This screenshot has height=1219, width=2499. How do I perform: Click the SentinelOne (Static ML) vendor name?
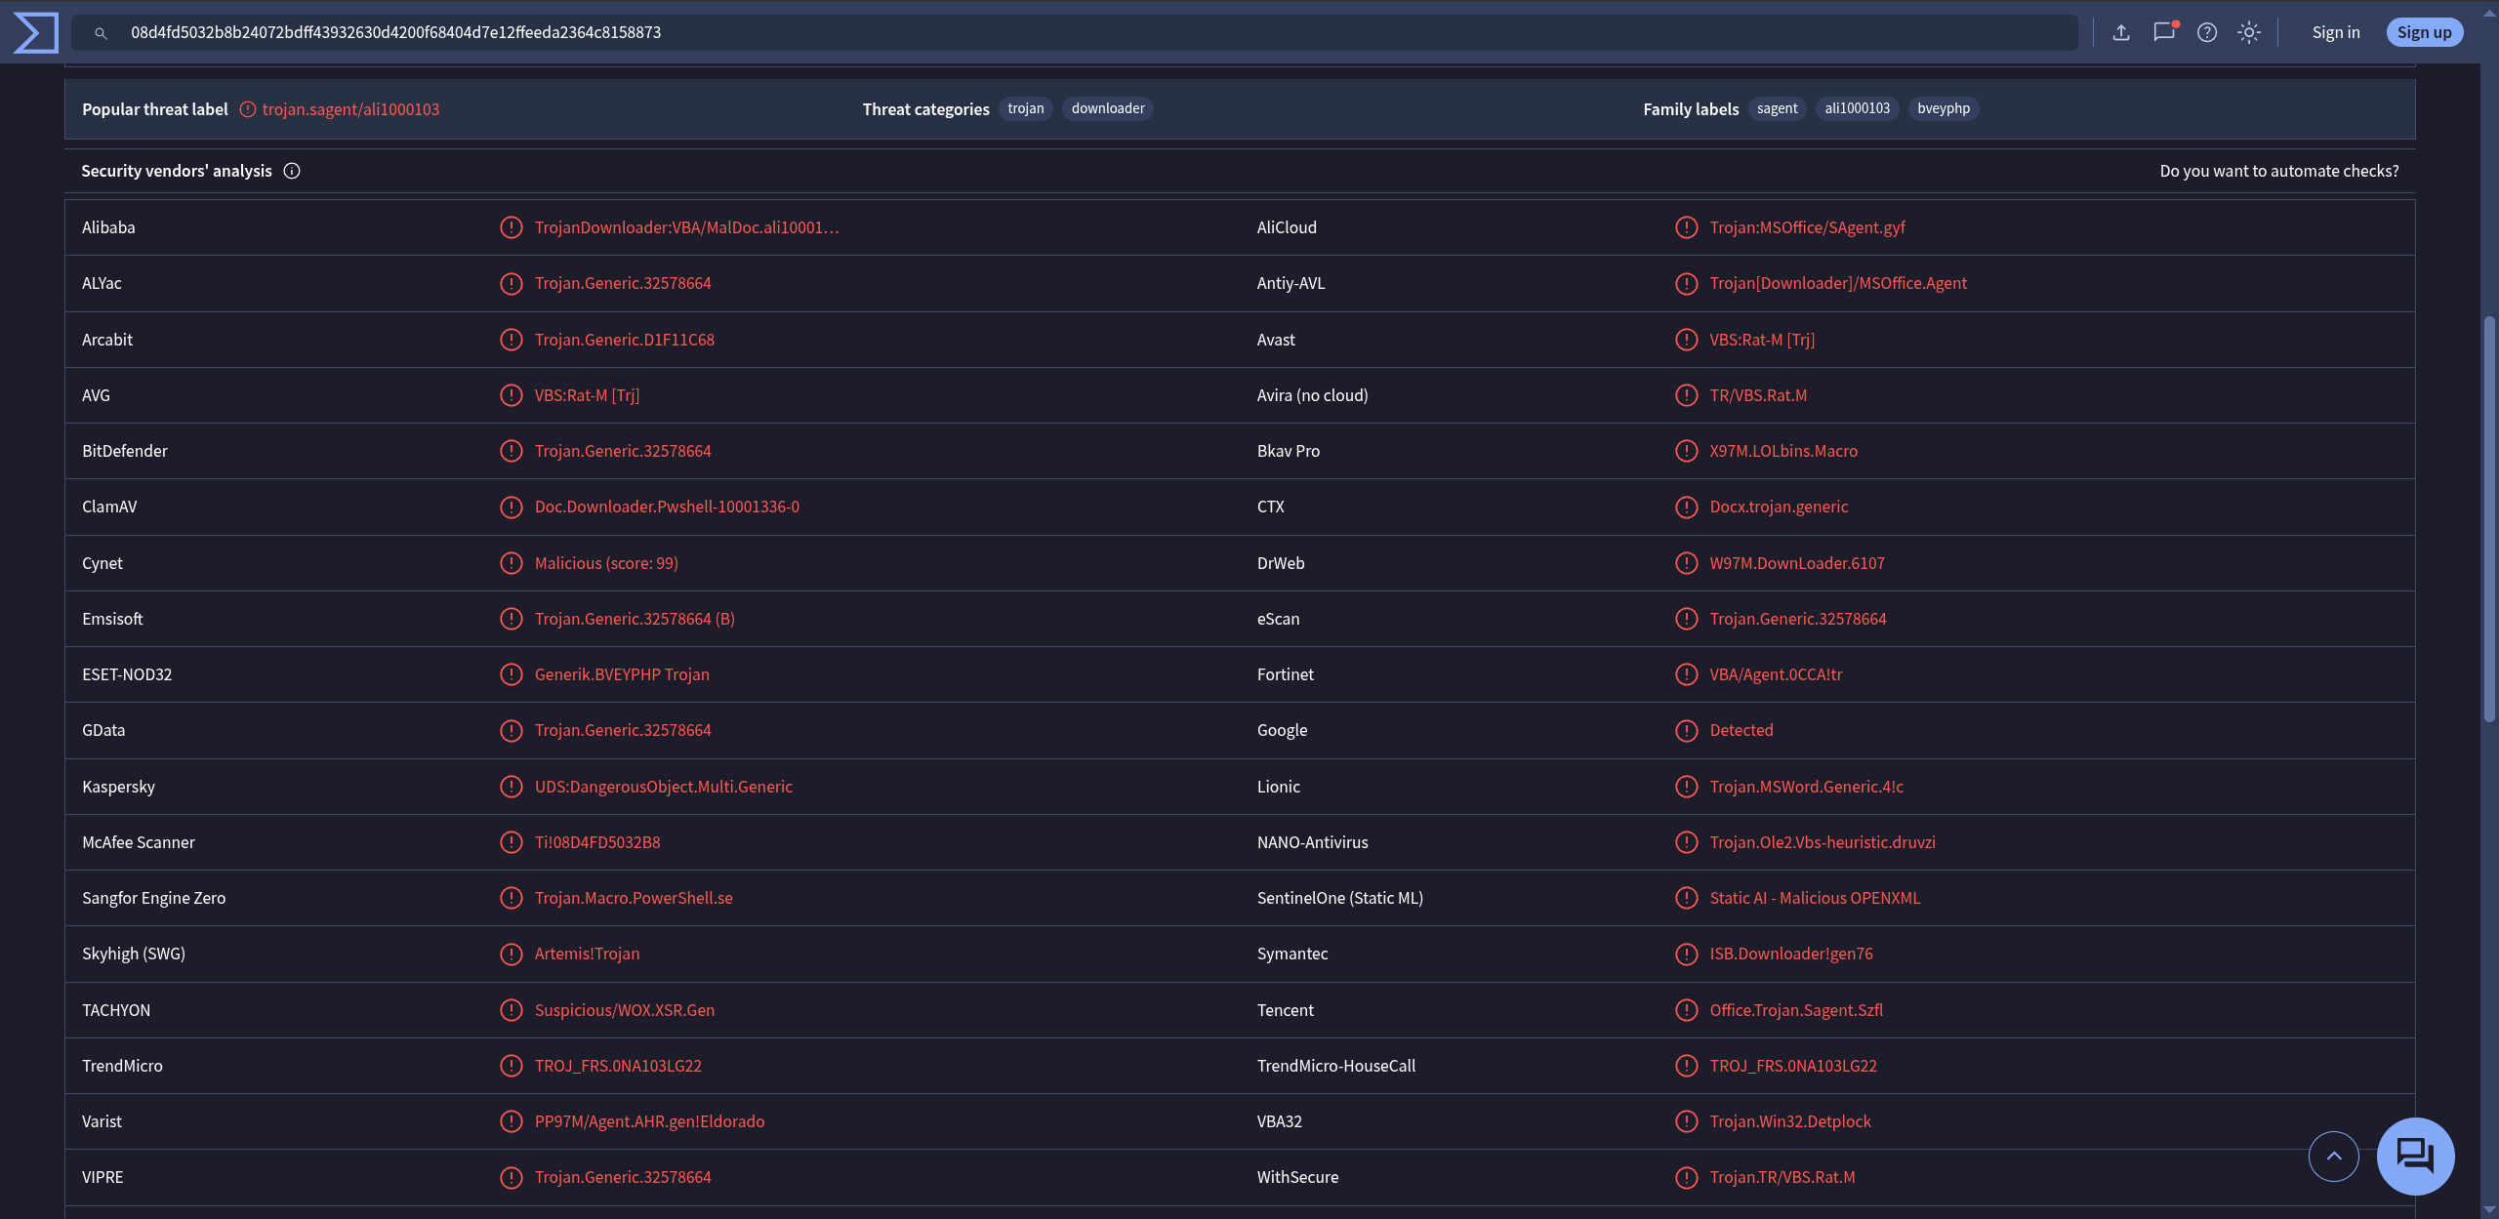[x=1339, y=898]
